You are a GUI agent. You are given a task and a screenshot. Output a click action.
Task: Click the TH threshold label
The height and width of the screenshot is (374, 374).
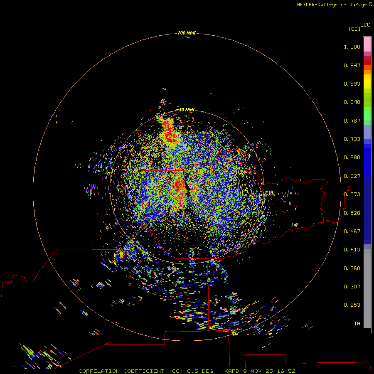357,324
